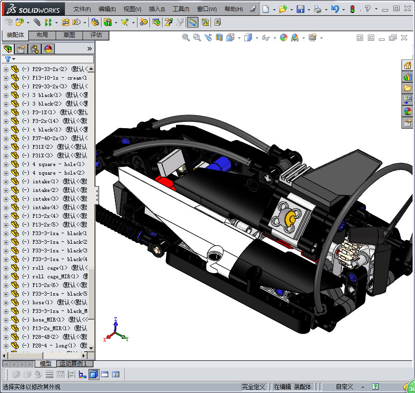This screenshot has width=415, height=393.
Task: Open the PropertyManager tab icon
Action: 21,49
